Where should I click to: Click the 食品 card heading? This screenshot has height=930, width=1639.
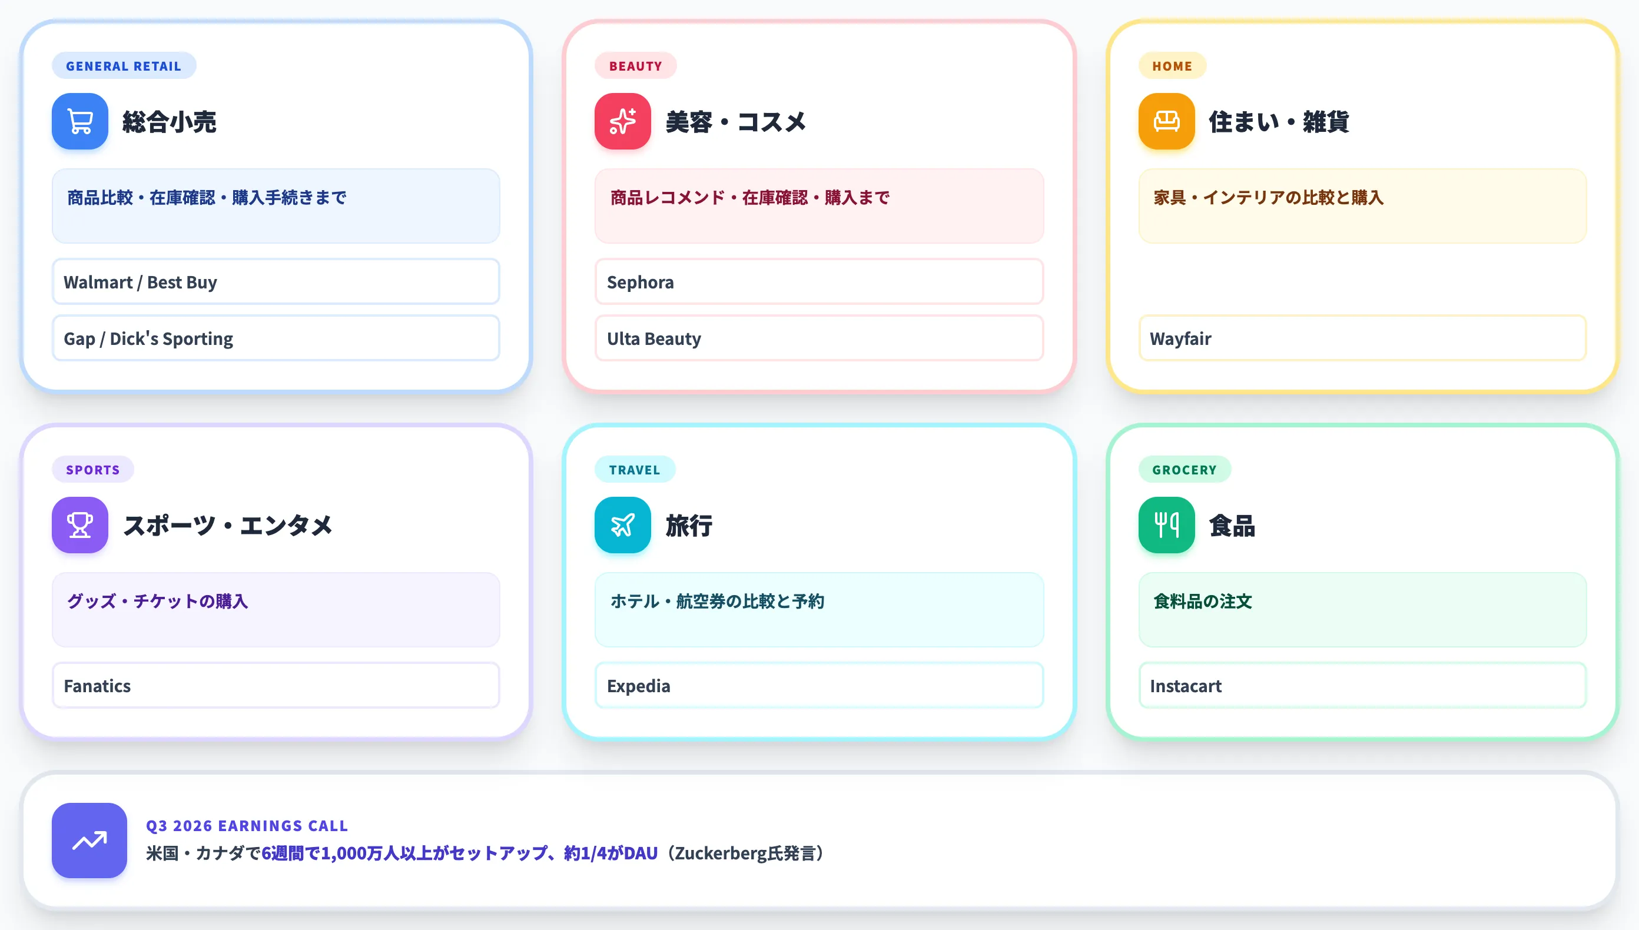1232,525
